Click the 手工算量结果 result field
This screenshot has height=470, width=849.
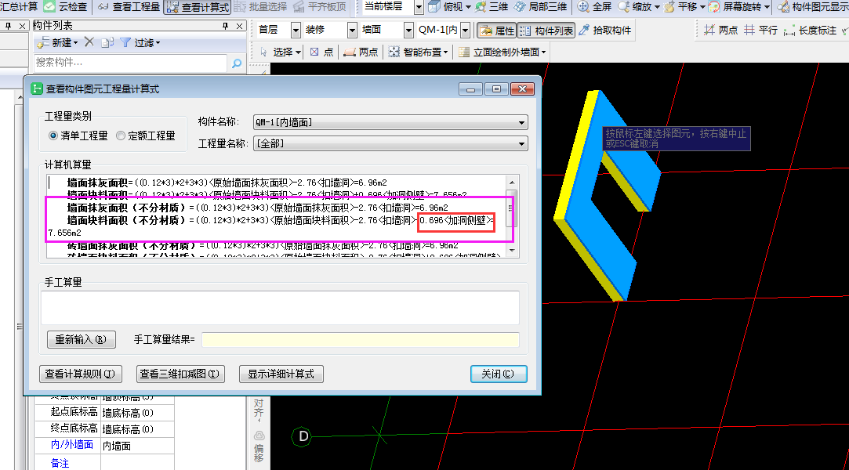click(x=361, y=340)
